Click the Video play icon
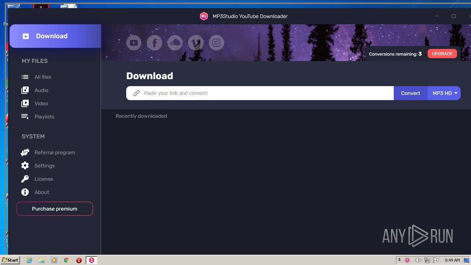This screenshot has width=471, height=265. [x=25, y=103]
